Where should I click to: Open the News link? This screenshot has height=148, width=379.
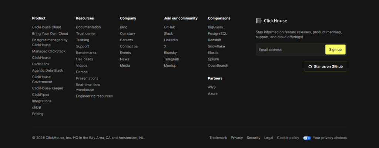click(125, 59)
